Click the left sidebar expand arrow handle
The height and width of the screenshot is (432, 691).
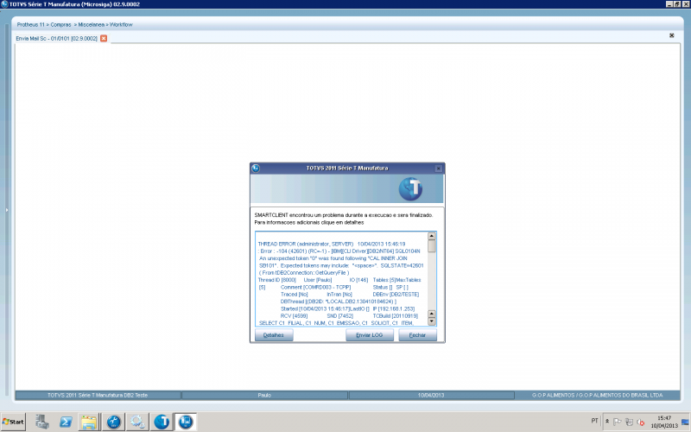coord(7,210)
